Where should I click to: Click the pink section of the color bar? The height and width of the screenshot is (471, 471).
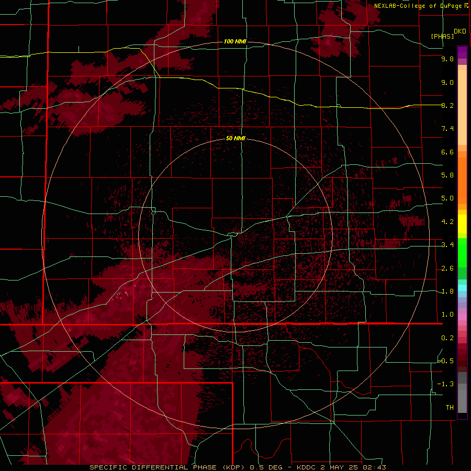click(462, 317)
